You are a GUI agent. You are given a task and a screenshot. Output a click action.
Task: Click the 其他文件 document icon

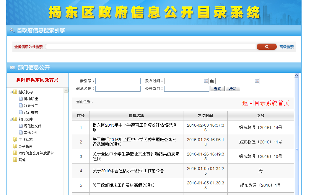pyautogui.click(x=21, y=133)
